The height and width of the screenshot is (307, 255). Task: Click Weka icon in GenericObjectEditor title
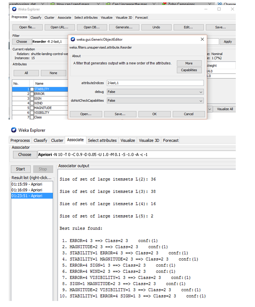tap(73, 39)
